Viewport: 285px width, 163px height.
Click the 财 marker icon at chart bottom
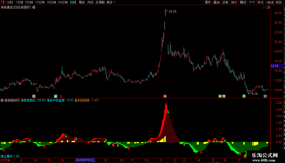click(265, 96)
